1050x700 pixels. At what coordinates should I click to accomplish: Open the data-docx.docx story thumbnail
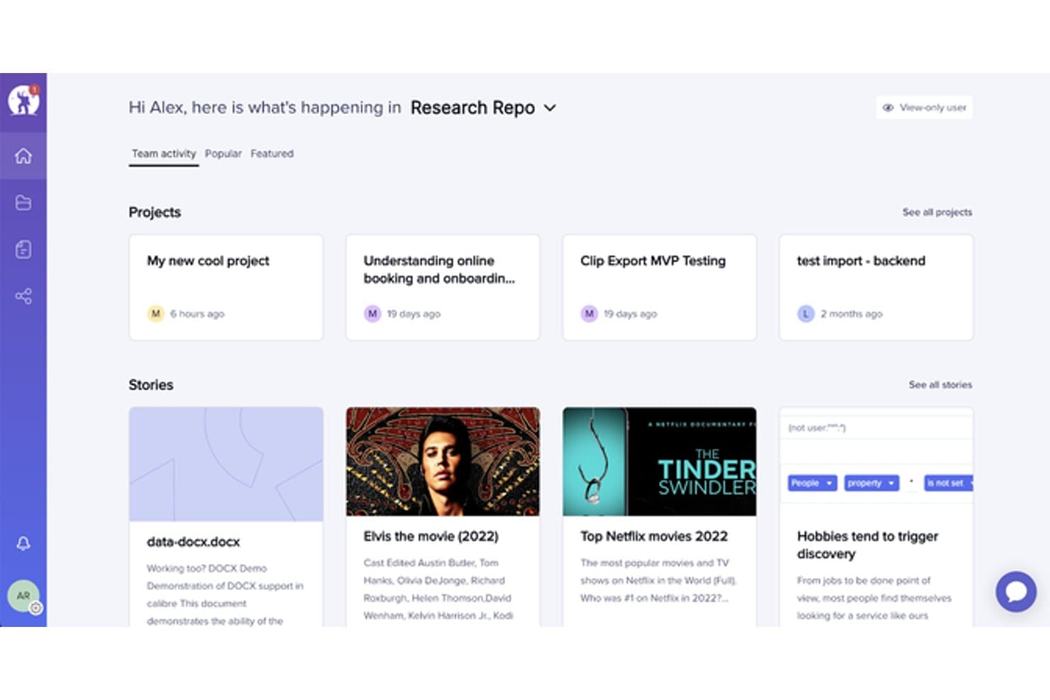[x=226, y=464]
